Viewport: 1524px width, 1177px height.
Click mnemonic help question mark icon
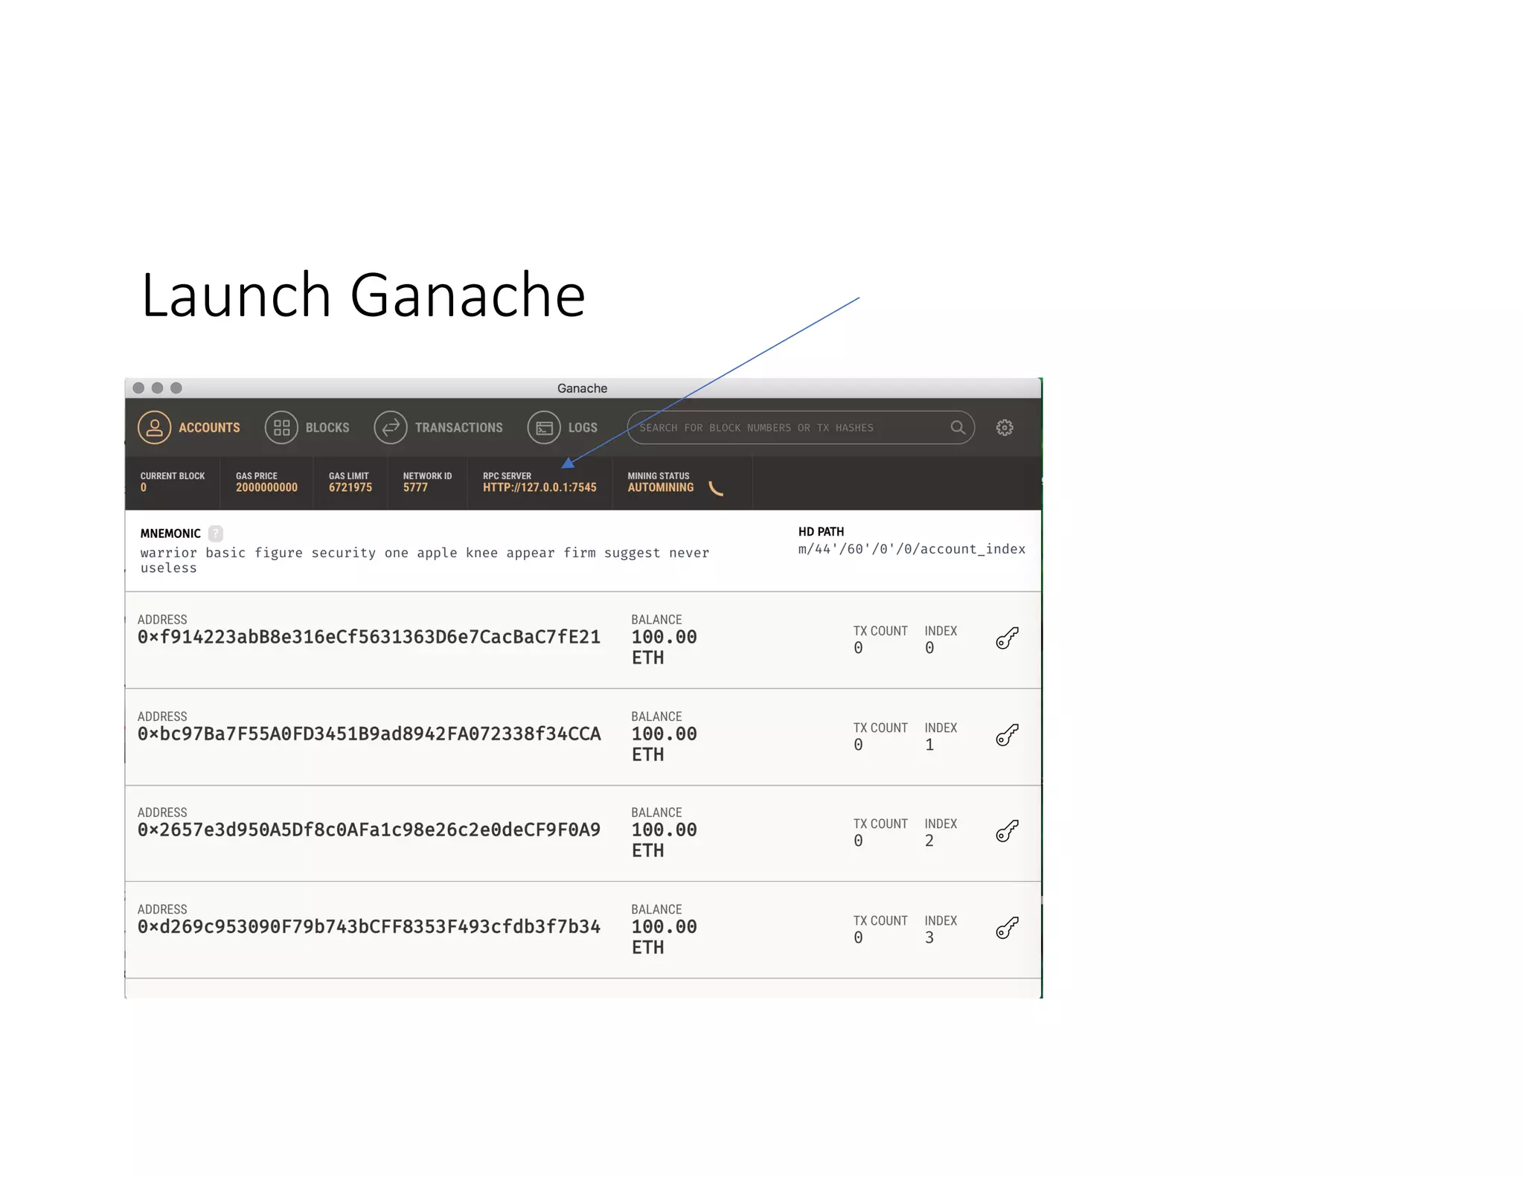click(216, 533)
